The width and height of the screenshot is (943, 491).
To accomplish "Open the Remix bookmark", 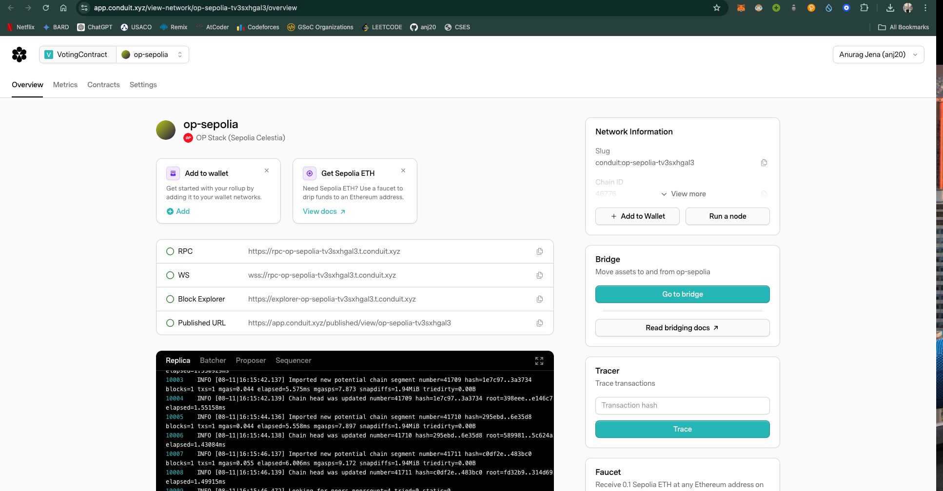I will click(x=174, y=27).
